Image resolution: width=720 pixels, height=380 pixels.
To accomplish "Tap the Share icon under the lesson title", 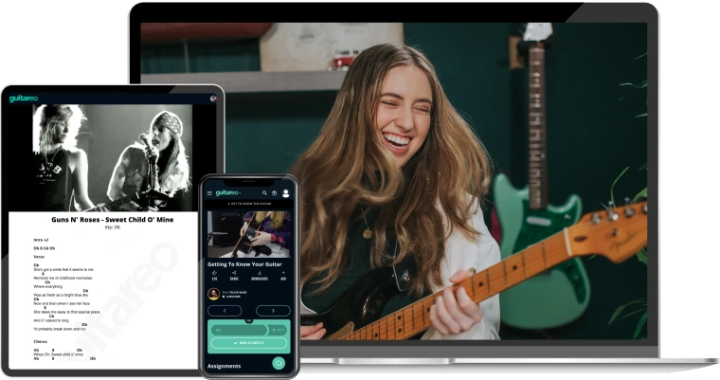I will (x=235, y=273).
